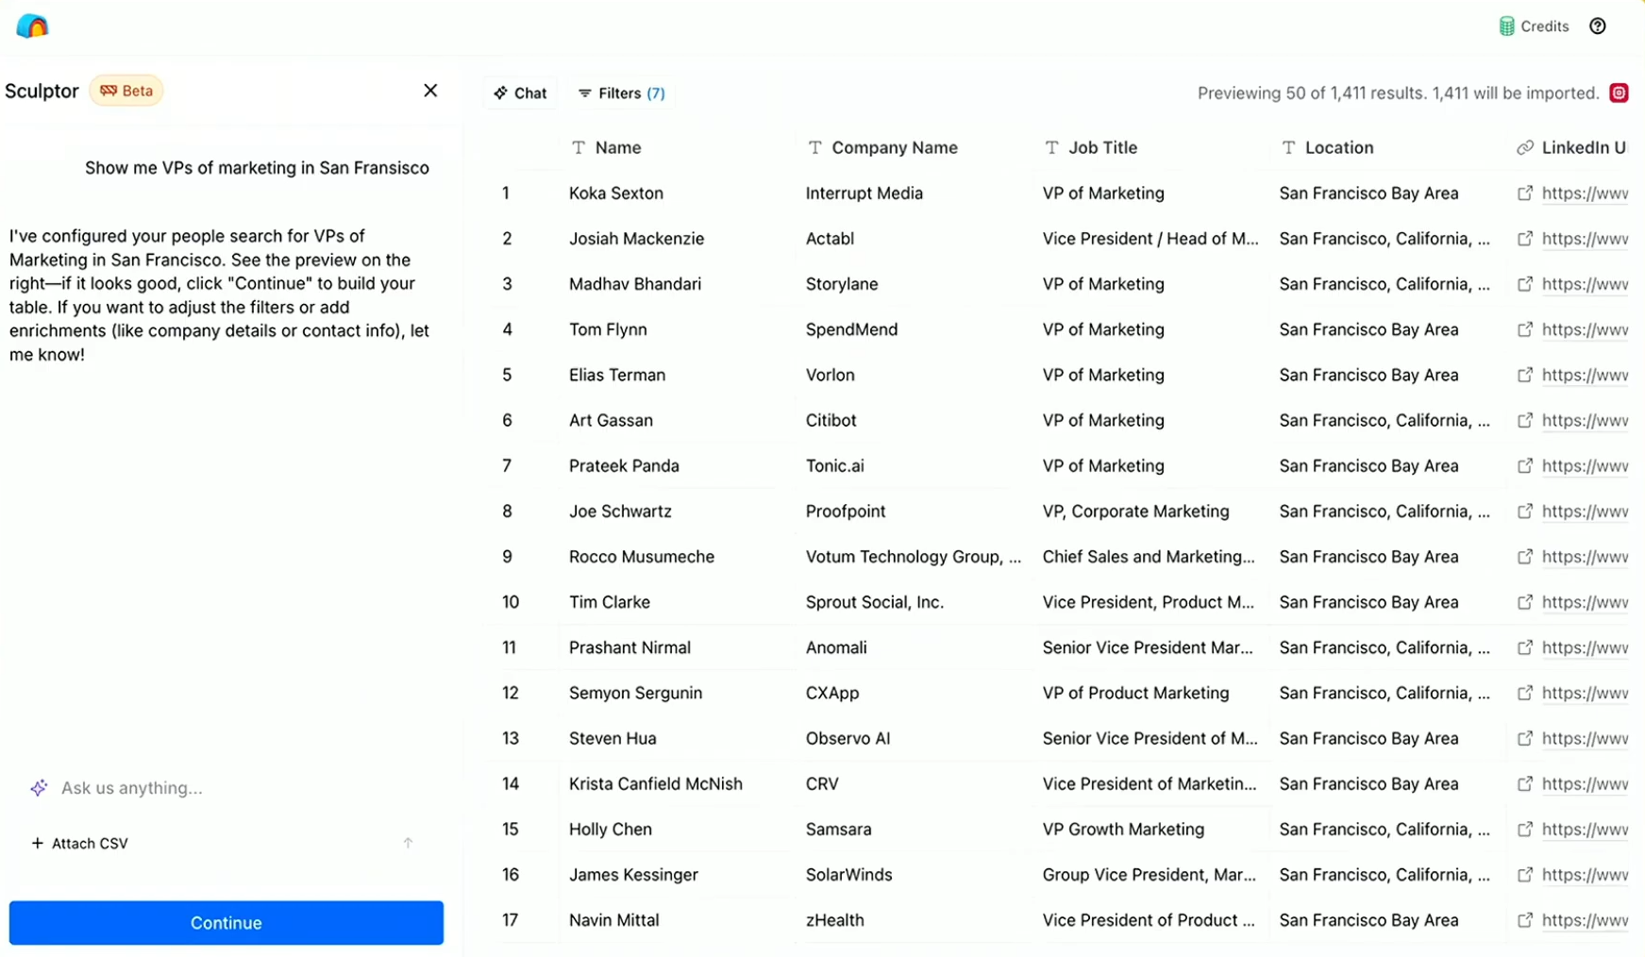Screen dimensions: 1645x957
Task: Click the sparkle icon in chat input
Action: point(39,787)
